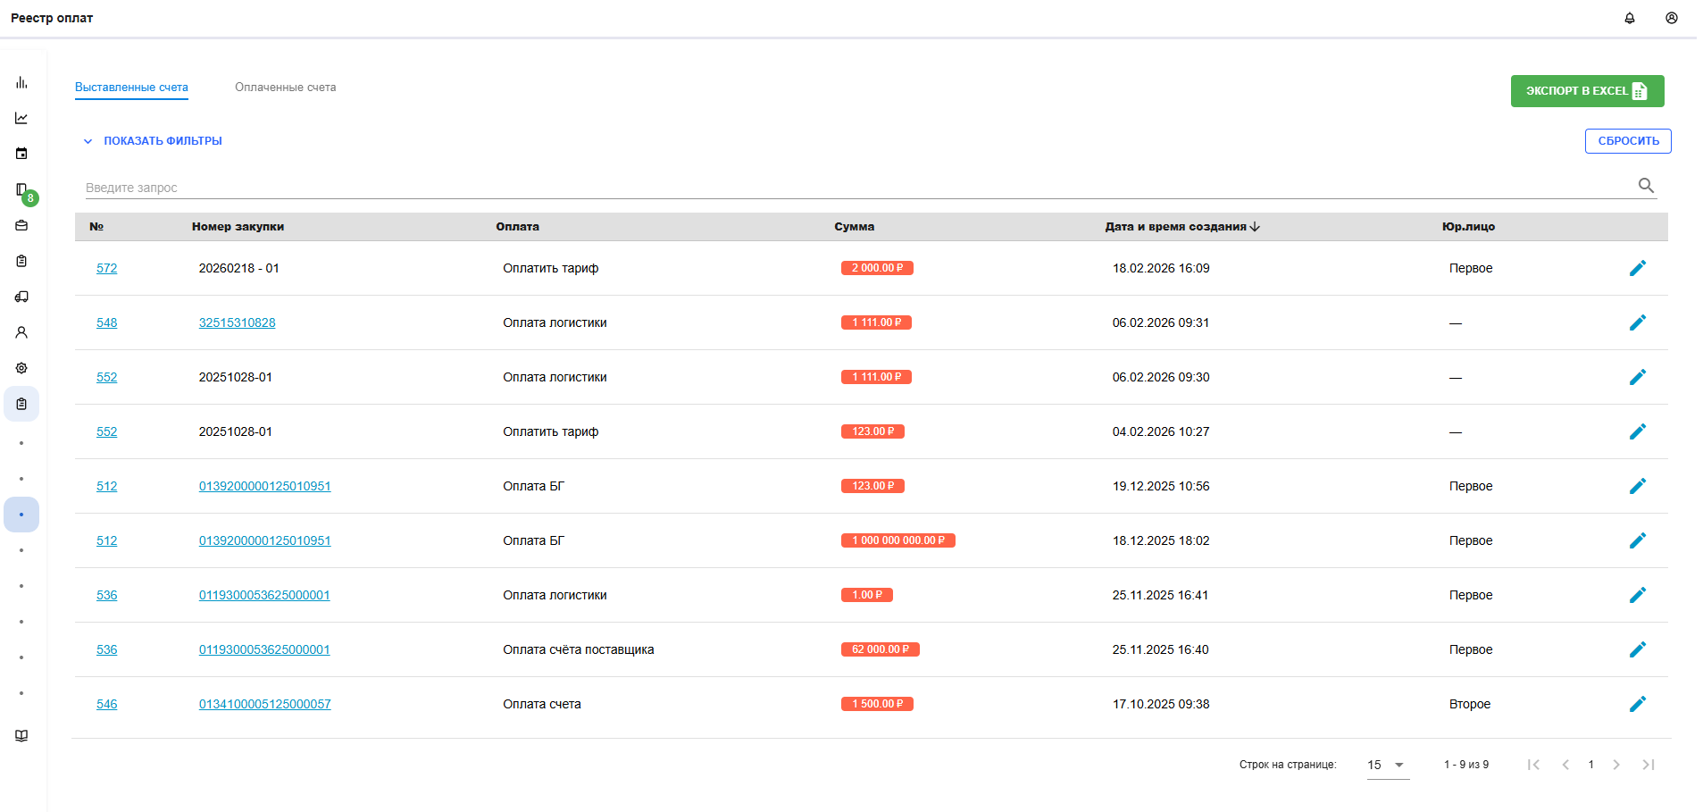
Task: Open invoice number 546 link
Action: [x=107, y=704]
